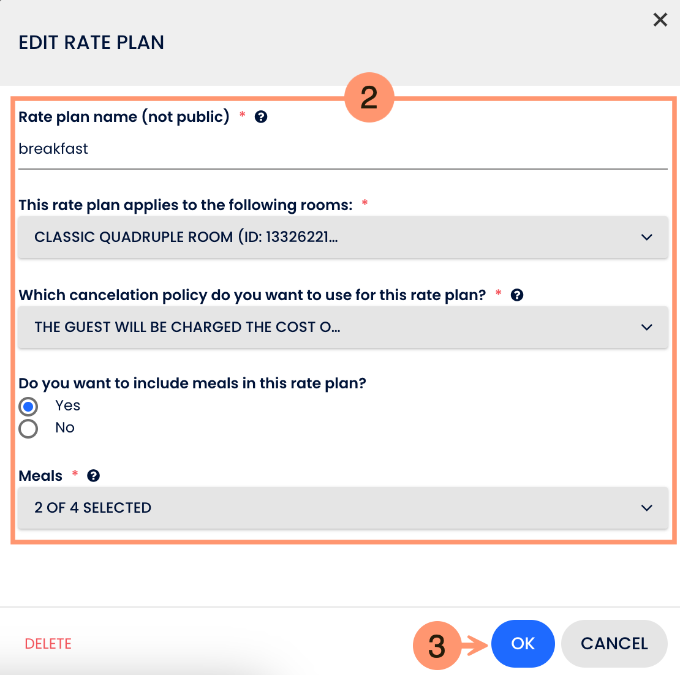Image resolution: width=680 pixels, height=675 pixels.
Task: Click the orange step 3 badge
Action: pyautogui.click(x=436, y=646)
